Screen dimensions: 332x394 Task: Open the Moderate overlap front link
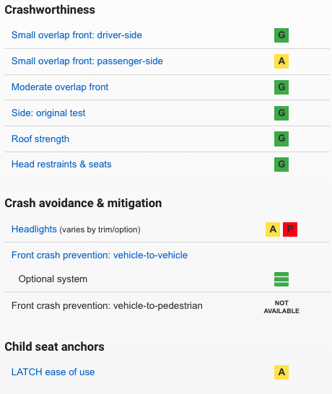(60, 87)
